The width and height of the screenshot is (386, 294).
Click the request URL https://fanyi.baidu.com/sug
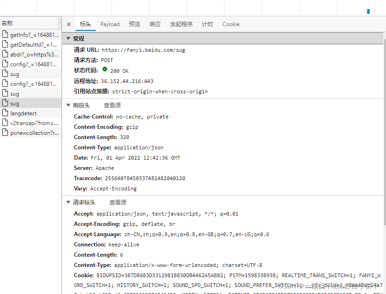(x=143, y=50)
